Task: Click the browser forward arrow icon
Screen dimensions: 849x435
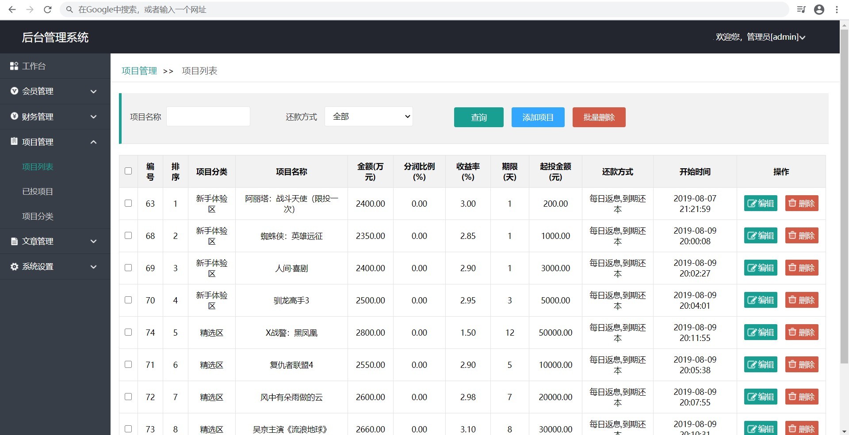Action: click(x=30, y=9)
